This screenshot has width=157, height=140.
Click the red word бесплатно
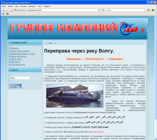point(99,132)
